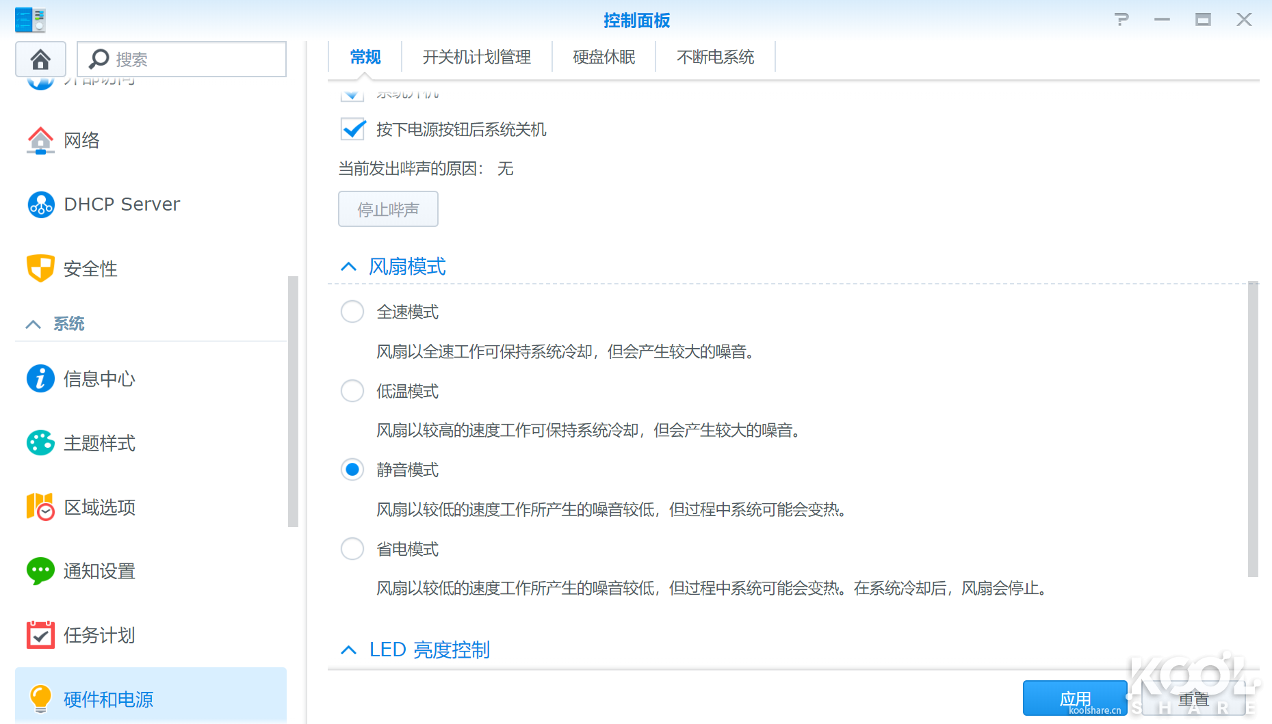Click the Home icon button
This screenshot has width=1272, height=724.
[x=40, y=59]
